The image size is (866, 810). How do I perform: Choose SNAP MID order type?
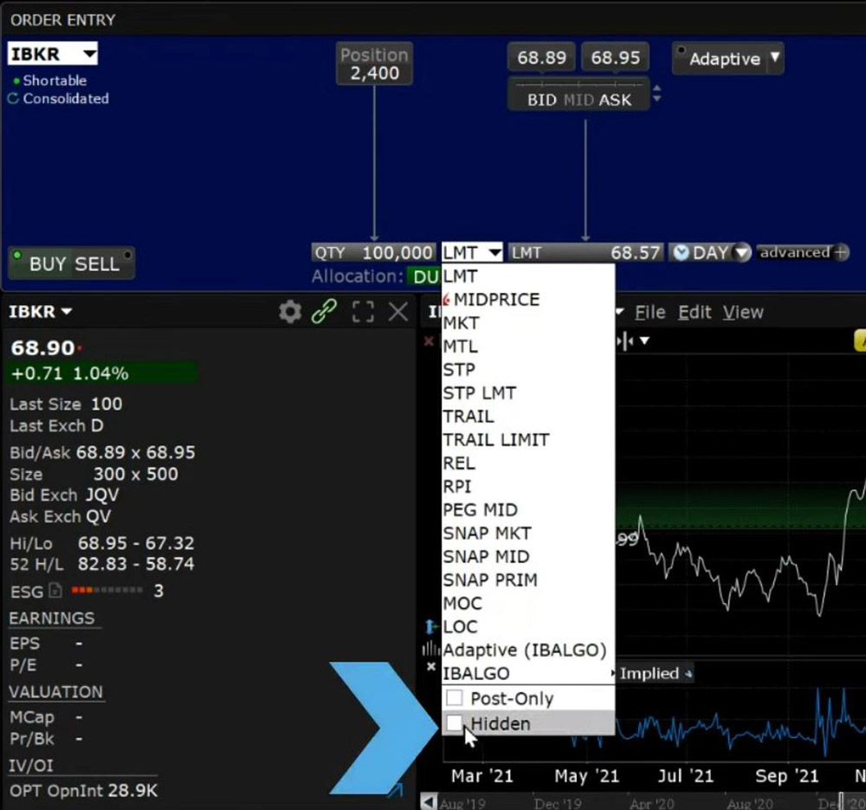tap(528, 556)
